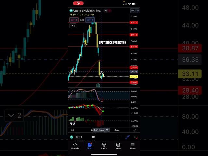The height and width of the screenshot is (156, 208).
Task: Open the three-dots more options
Action: point(136,137)
